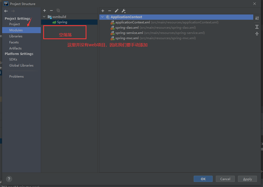Click the Spring facet leaf icon

pos(54,22)
